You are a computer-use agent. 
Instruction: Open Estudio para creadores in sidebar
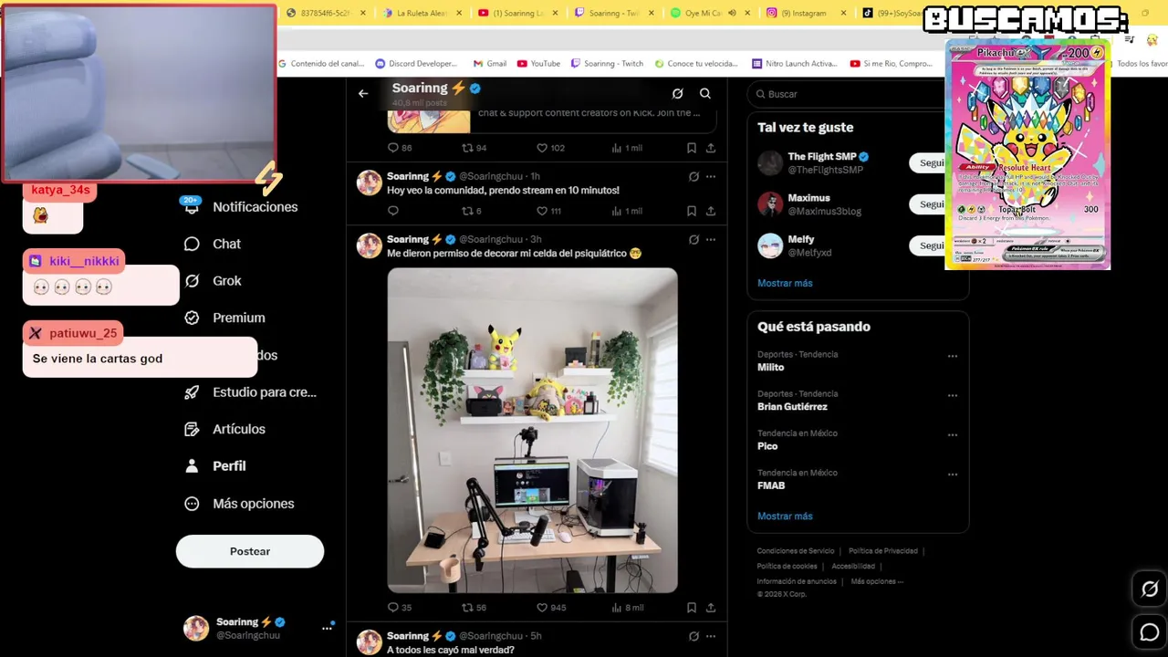[x=250, y=392]
